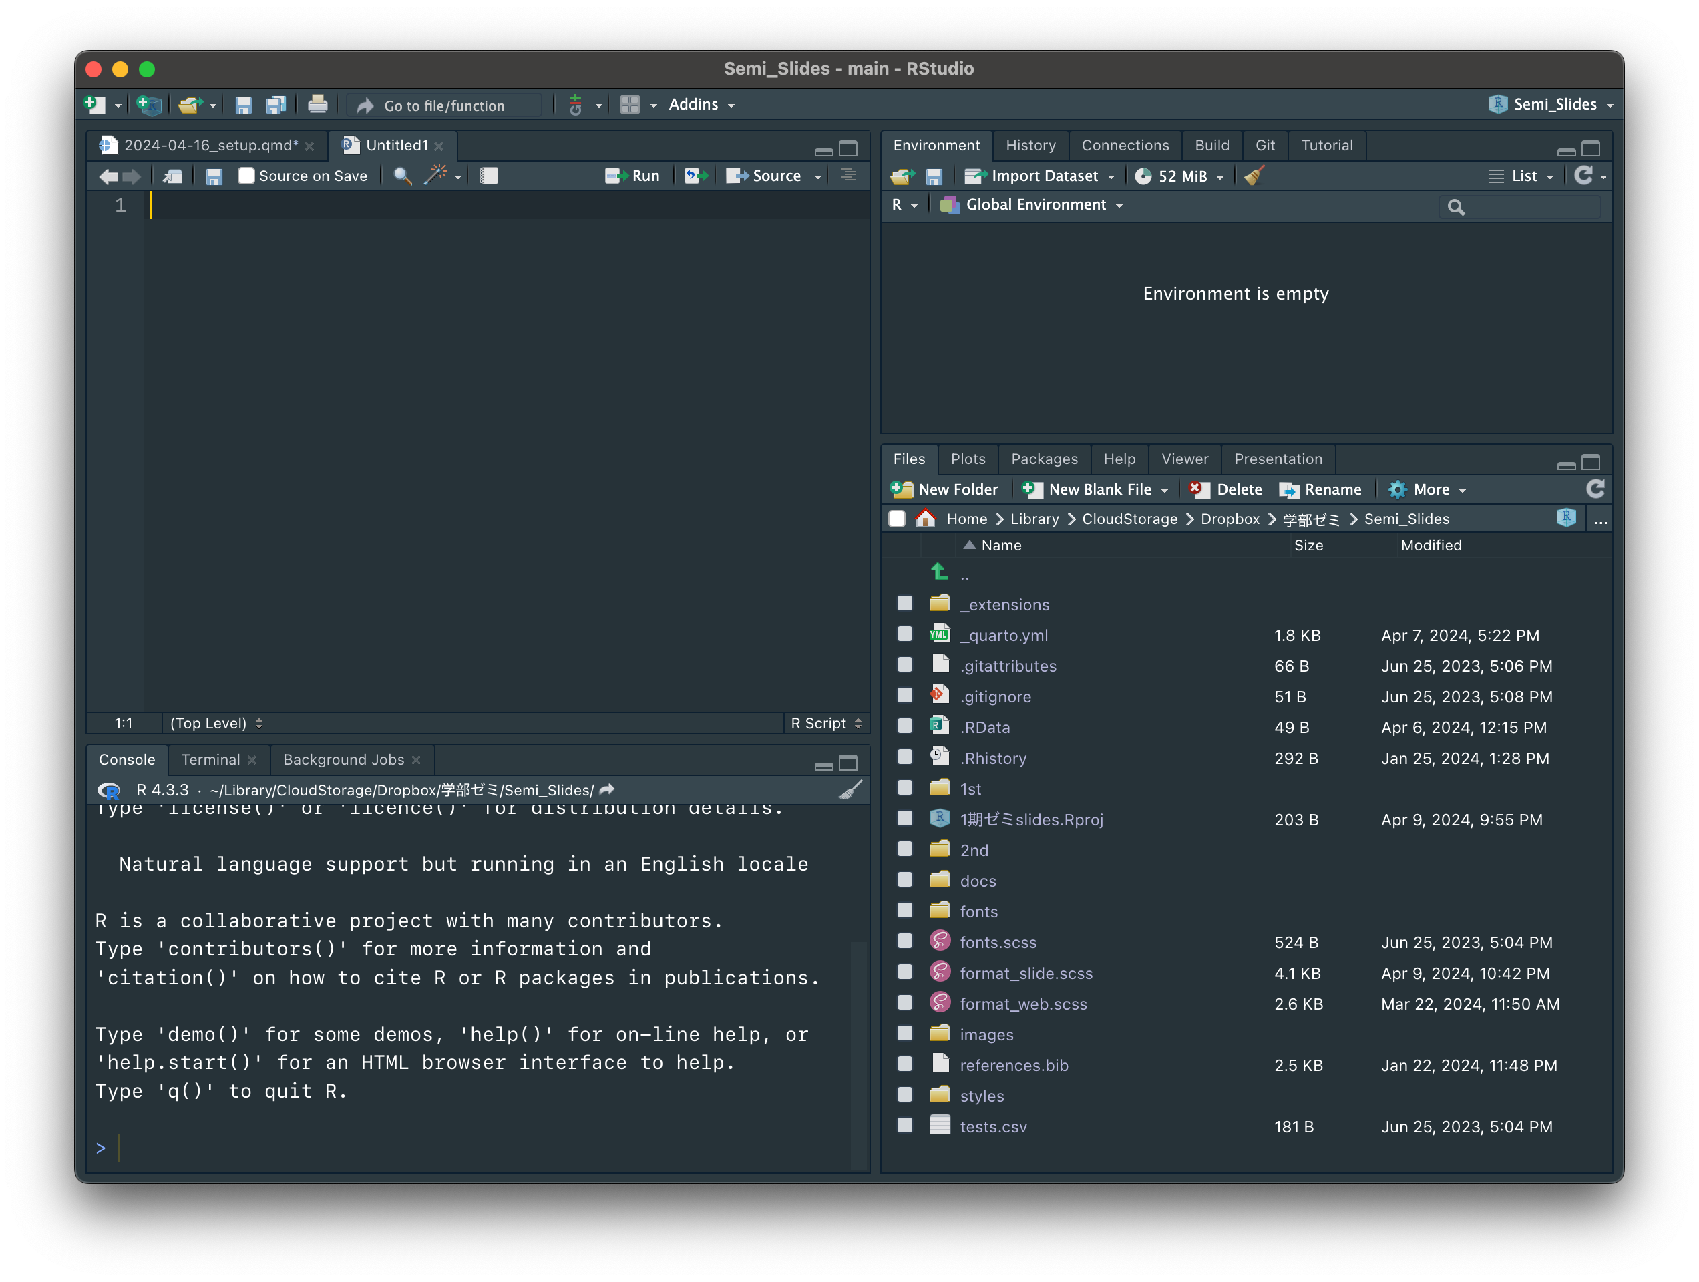Click the find/replace magnifier in editor toolbar
Image resolution: width=1699 pixels, height=1282 pixels.
(x=401, y=176)
